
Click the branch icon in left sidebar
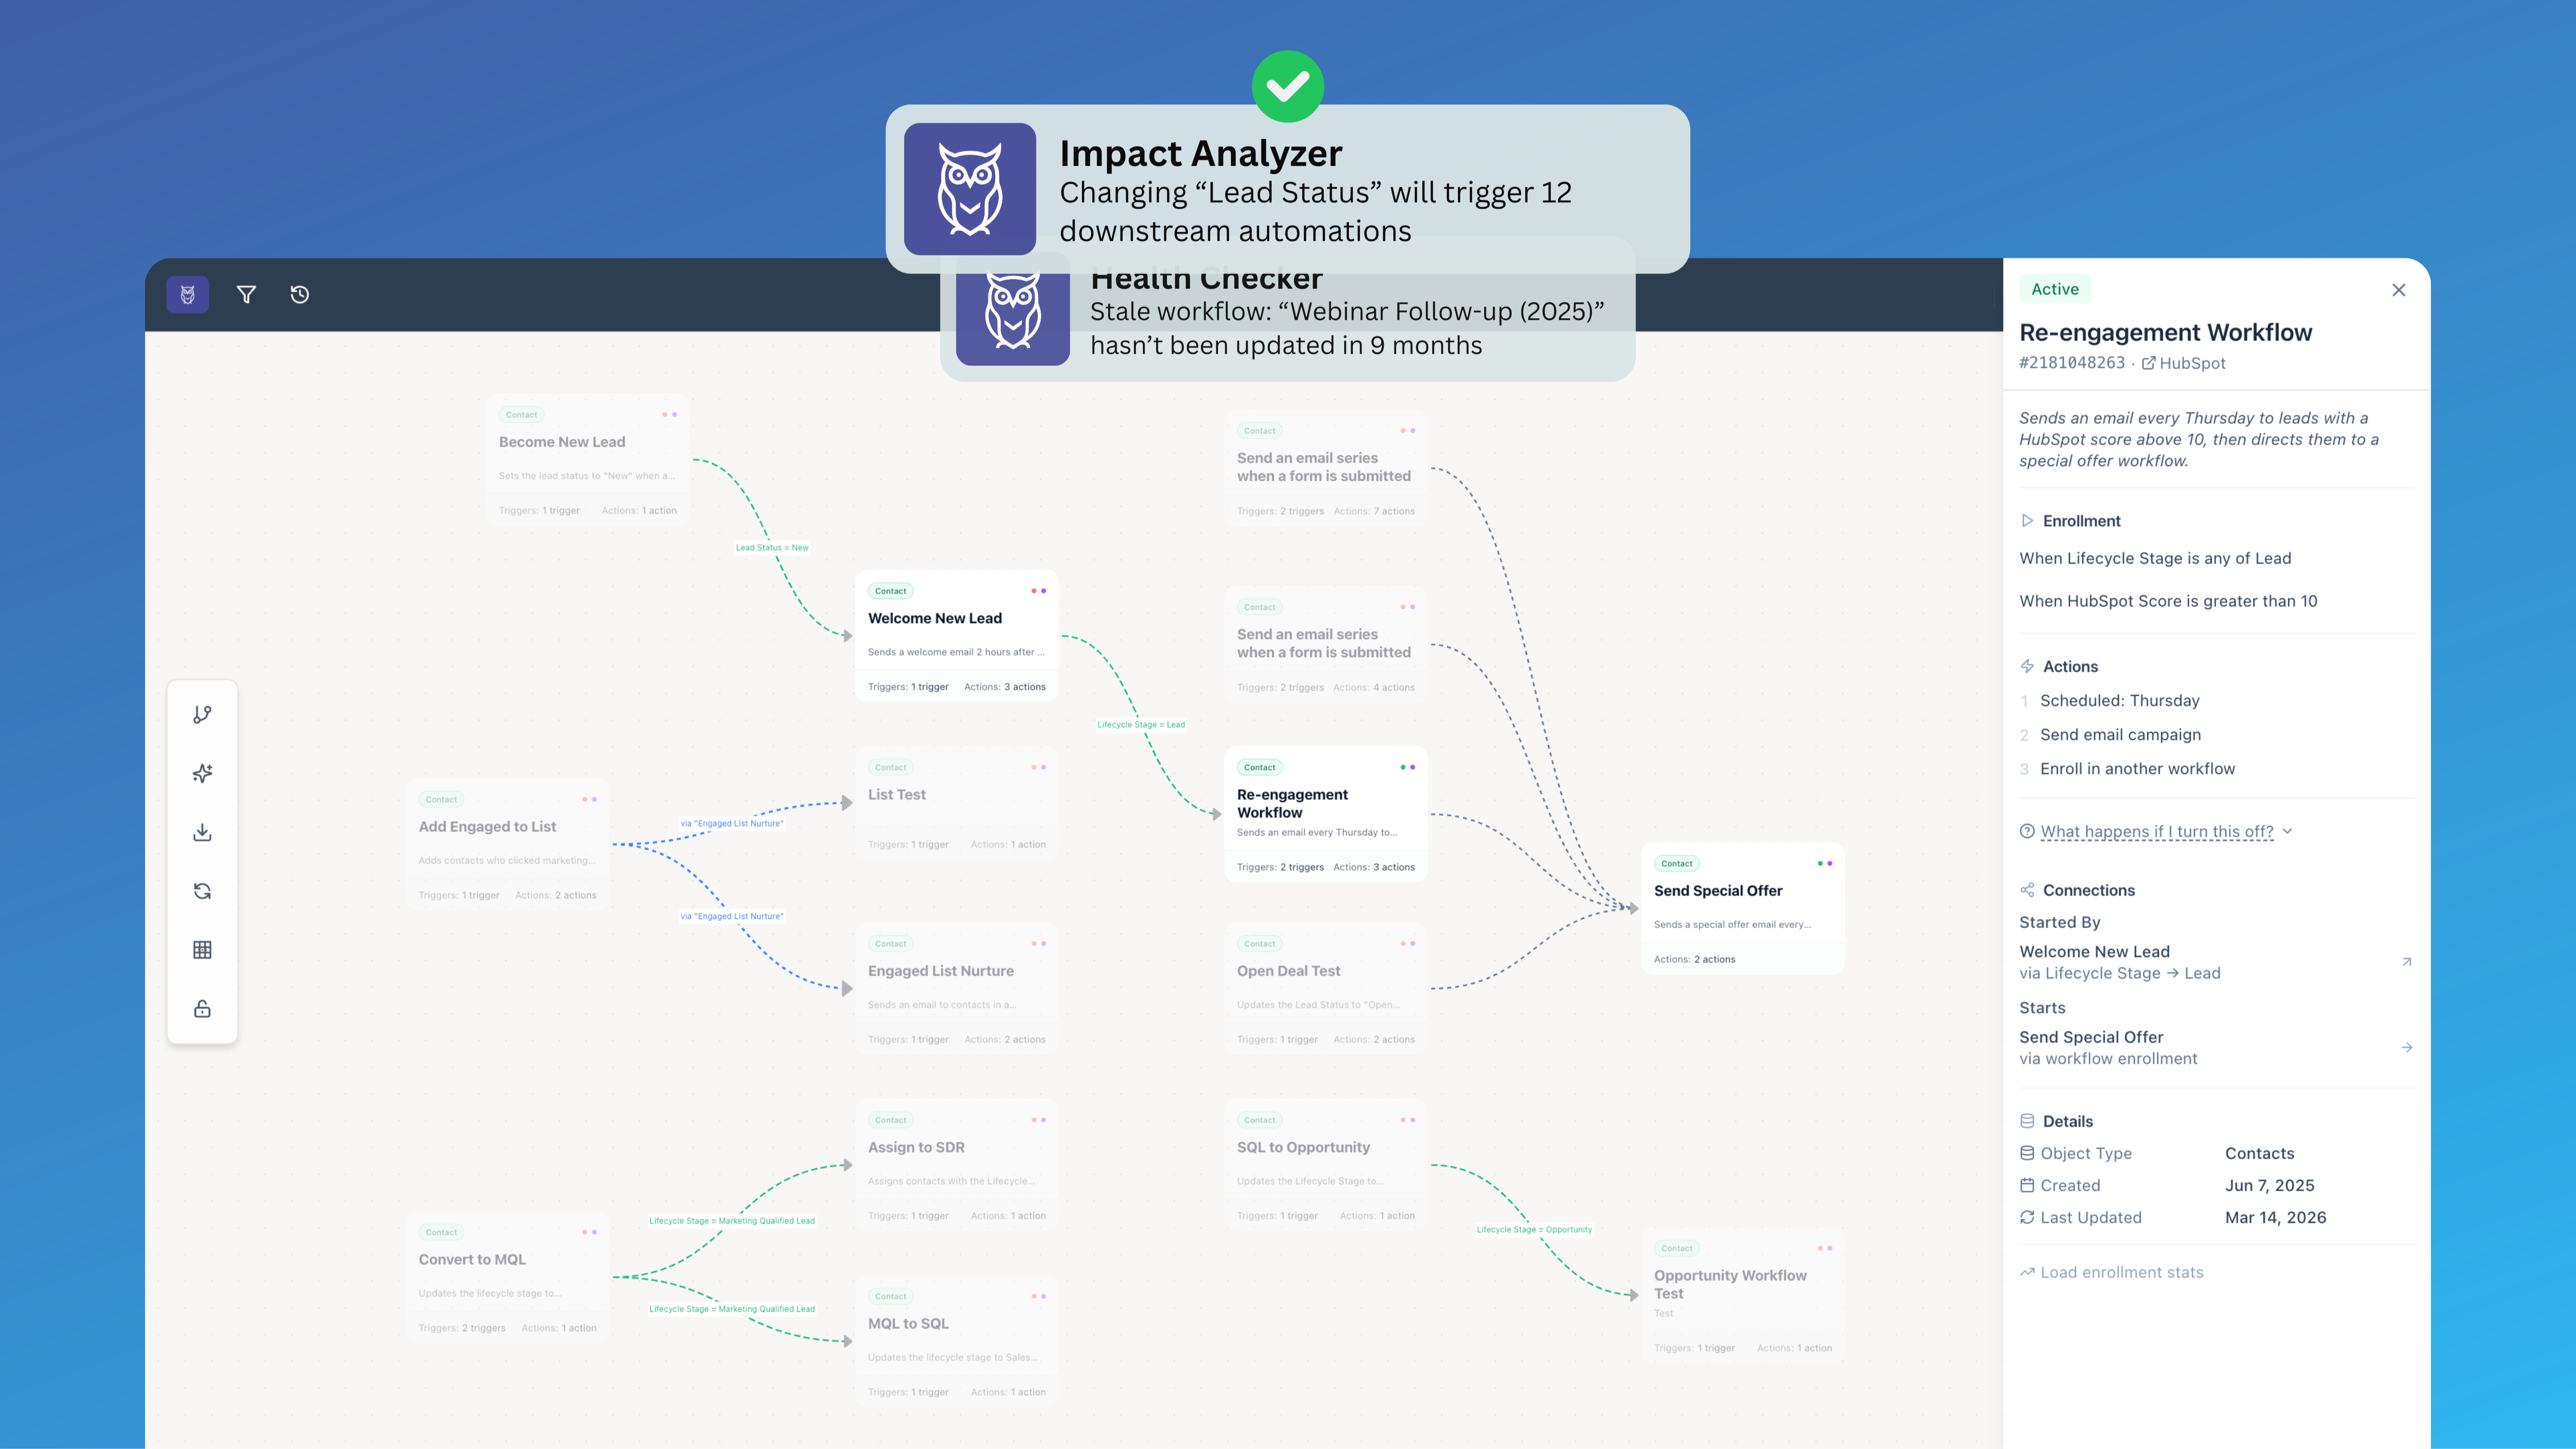tap(202, 714)
